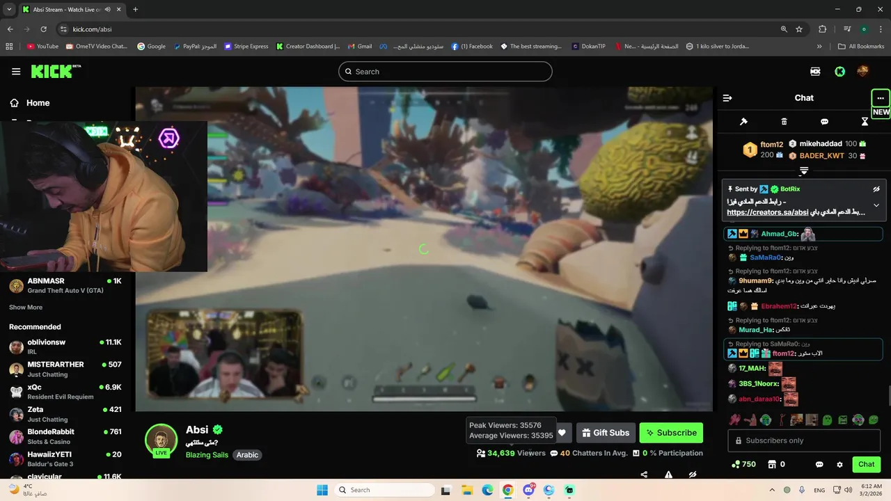
Task: Click the Blazing Sails category link
Action: (x=207, y=455)
